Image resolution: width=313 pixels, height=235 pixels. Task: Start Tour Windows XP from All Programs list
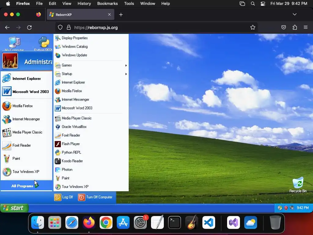pos(91,187)
